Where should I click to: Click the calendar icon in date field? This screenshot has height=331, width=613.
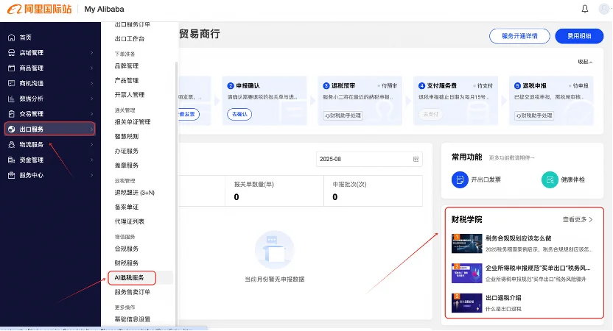(416, 159)
